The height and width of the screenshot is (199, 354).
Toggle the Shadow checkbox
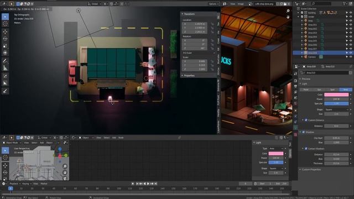304,132
